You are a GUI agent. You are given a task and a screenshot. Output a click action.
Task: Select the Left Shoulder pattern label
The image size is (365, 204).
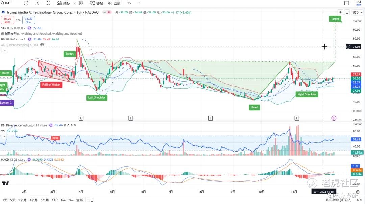[97, 97]
